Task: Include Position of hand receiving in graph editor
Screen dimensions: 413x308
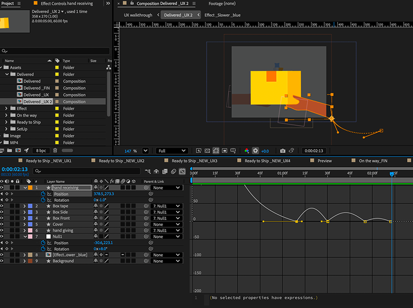Action: pos(49,194)
